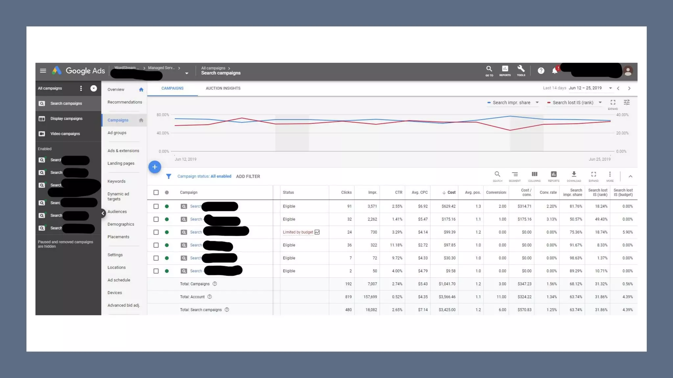Click the Limited by budget status link
The height and width of the screenshot is (378, 673).
click(x=298, y=232)
